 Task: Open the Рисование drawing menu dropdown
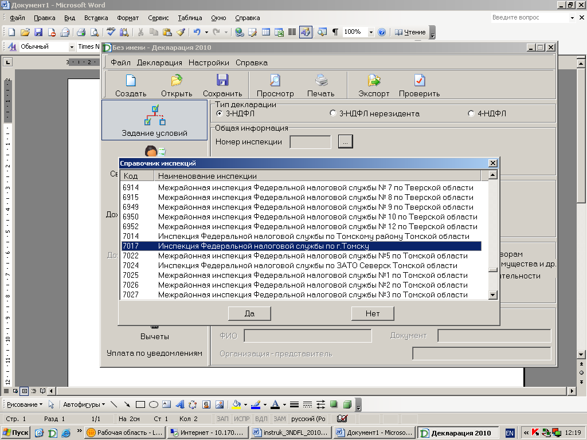[x=25, y=404]
